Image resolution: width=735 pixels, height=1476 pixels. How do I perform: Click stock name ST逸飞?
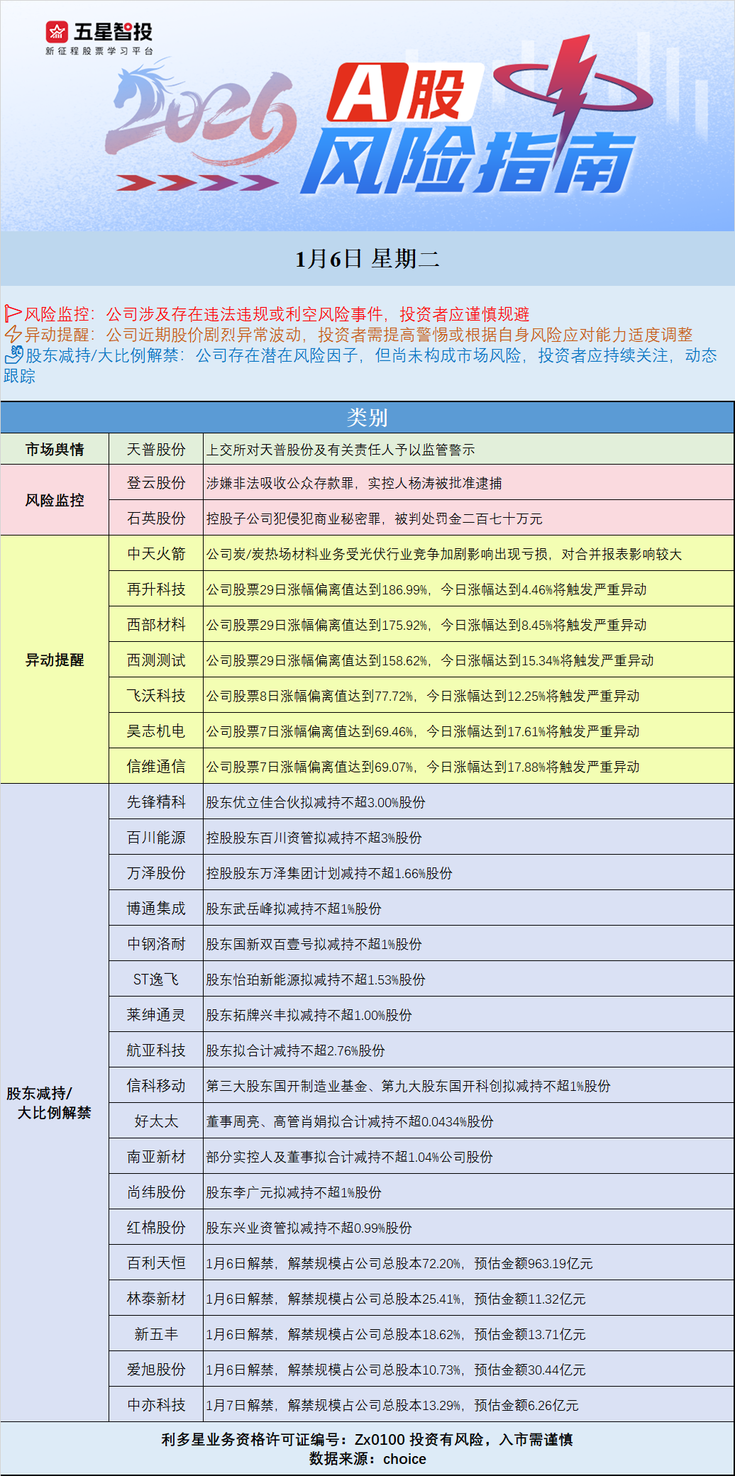(156, 980)
